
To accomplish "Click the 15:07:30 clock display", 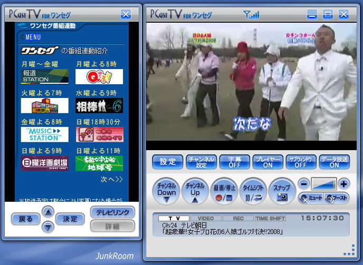I will (322, 218).
